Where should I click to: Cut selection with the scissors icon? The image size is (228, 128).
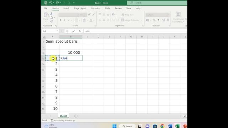[x=51, y=14]
